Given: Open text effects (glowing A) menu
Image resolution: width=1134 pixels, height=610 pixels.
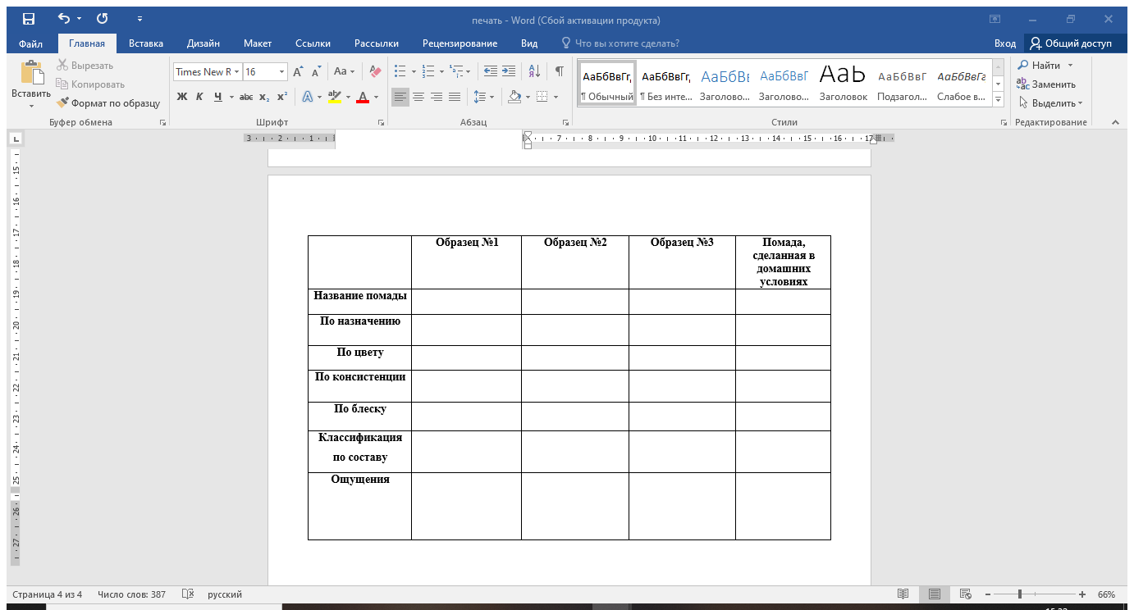Looking at the screenshot, I should [308, 97].
